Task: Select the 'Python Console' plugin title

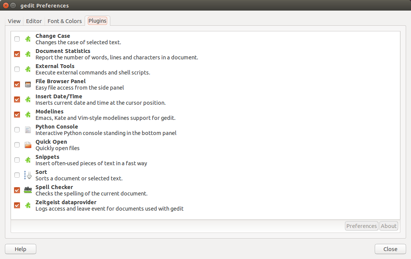Action: coord(57,127)
